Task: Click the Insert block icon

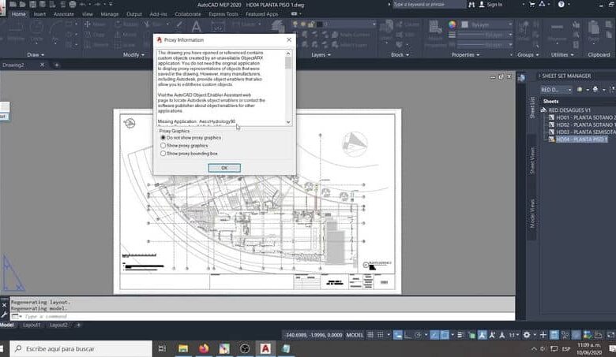Action: point(387,27)
